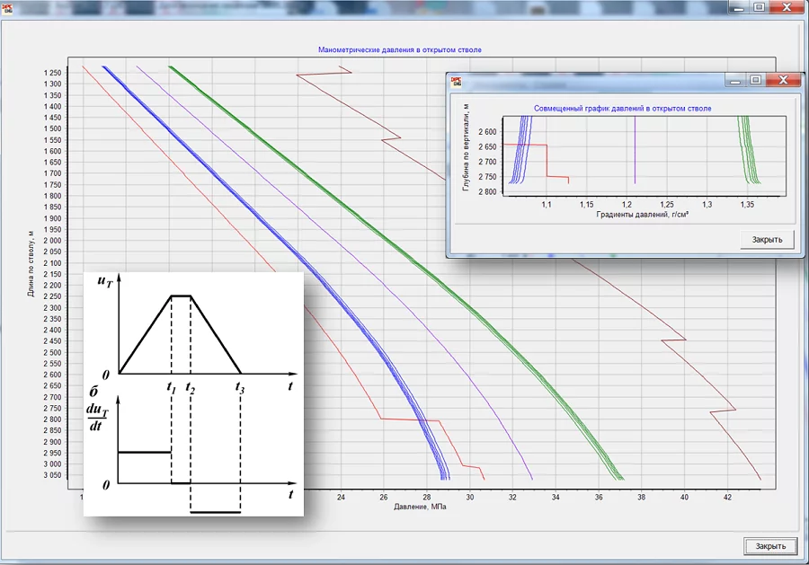Click app icon in main window title bar
Viewport: 809px width, 565px height.
(7, 9)
